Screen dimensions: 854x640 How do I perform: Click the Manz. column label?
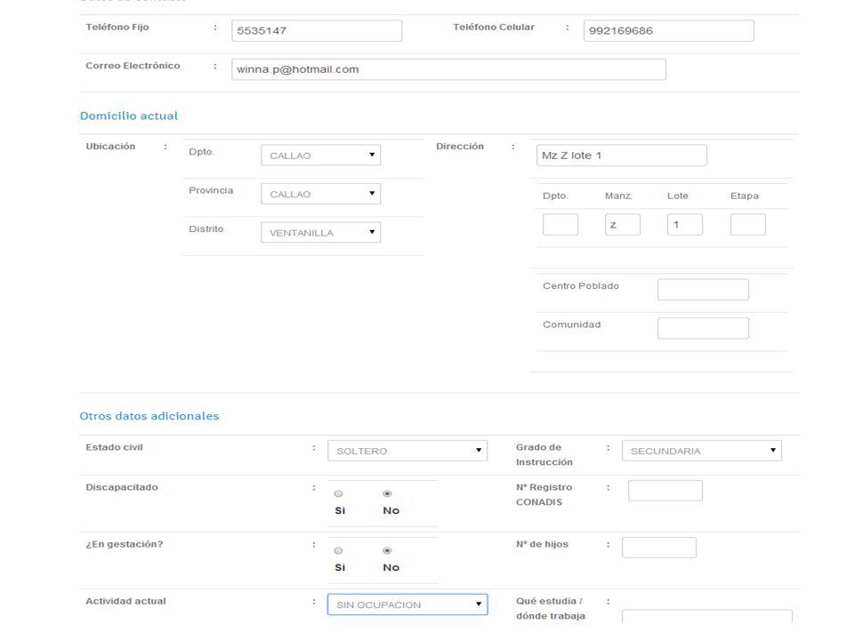point(619,196)
